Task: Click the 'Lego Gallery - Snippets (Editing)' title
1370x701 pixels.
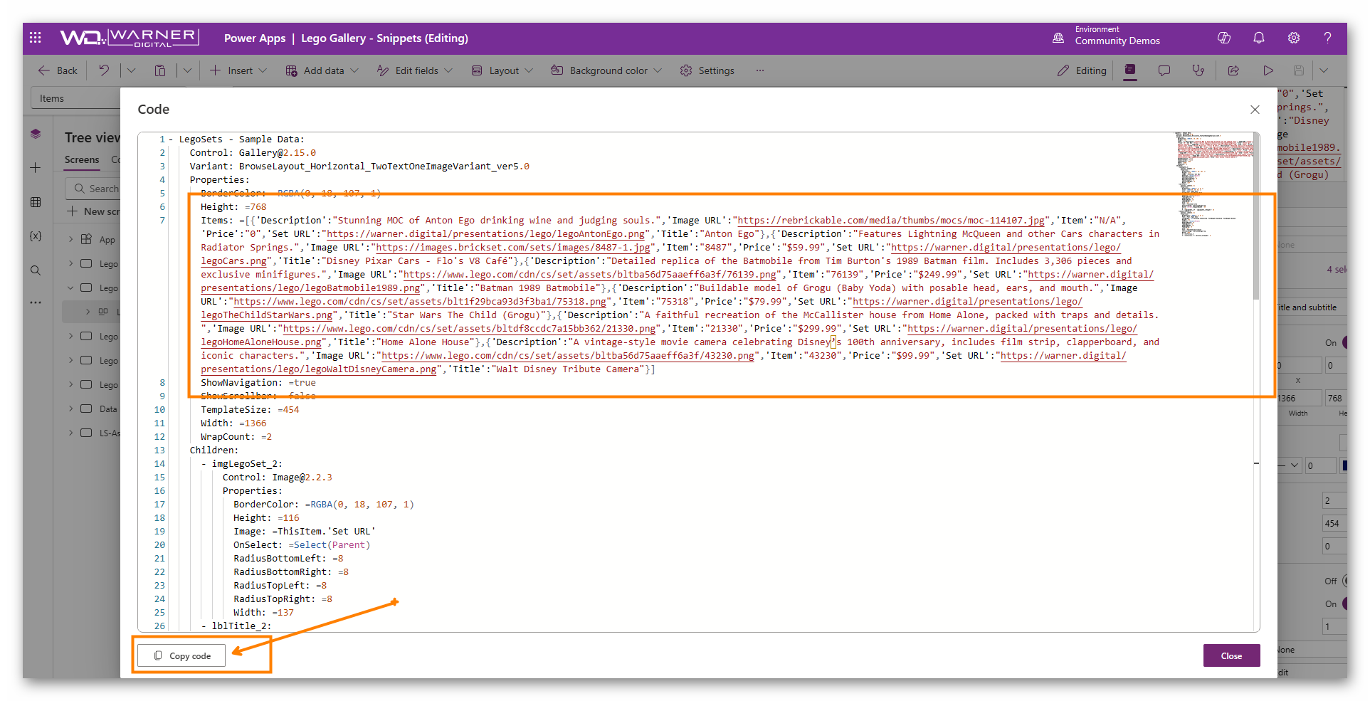Action: [x=384, y=38]
